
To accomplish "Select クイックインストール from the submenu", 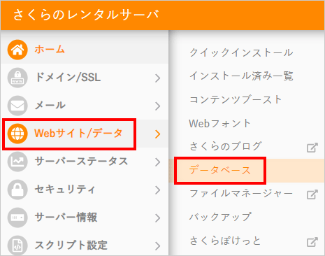I will 241,52.
